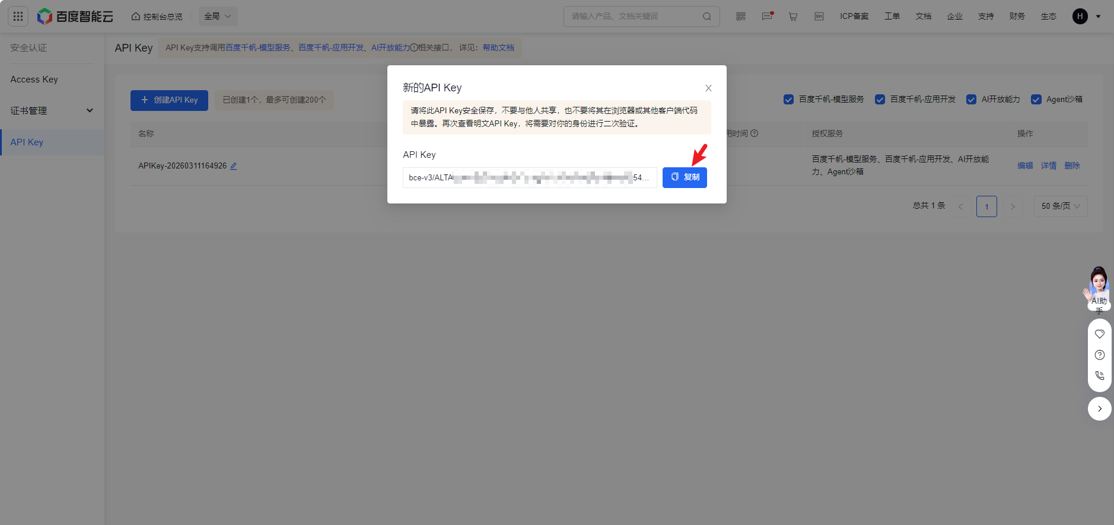Open the QR code icon
Image resolution: width=1114 pixels, height=525 pixels.
[x=741, y=17]
